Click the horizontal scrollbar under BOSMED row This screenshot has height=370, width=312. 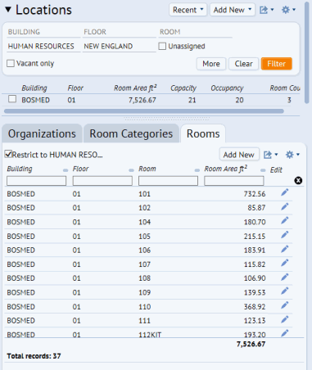144,111
